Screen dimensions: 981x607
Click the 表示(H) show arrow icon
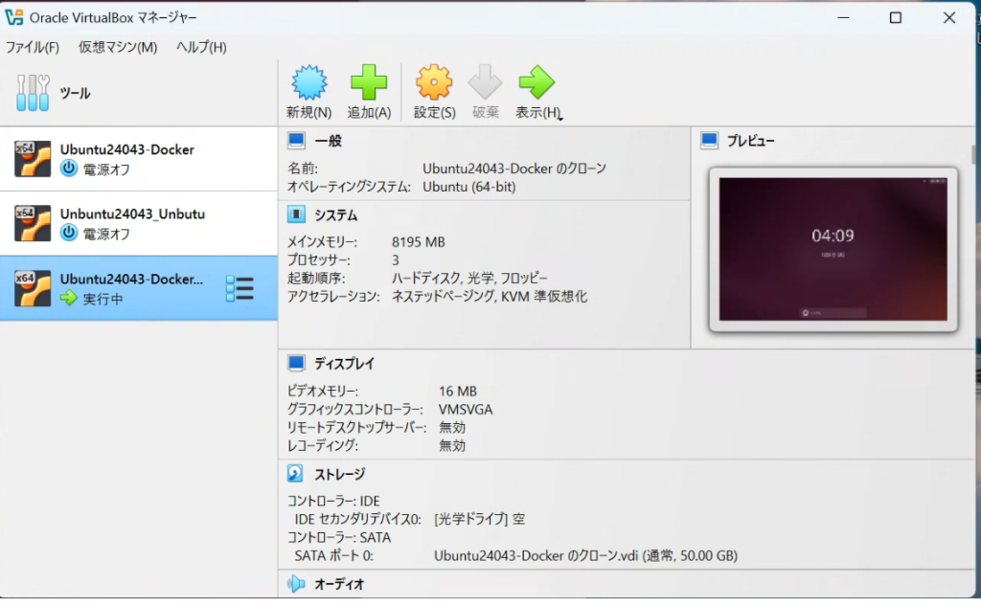(536, 83)
